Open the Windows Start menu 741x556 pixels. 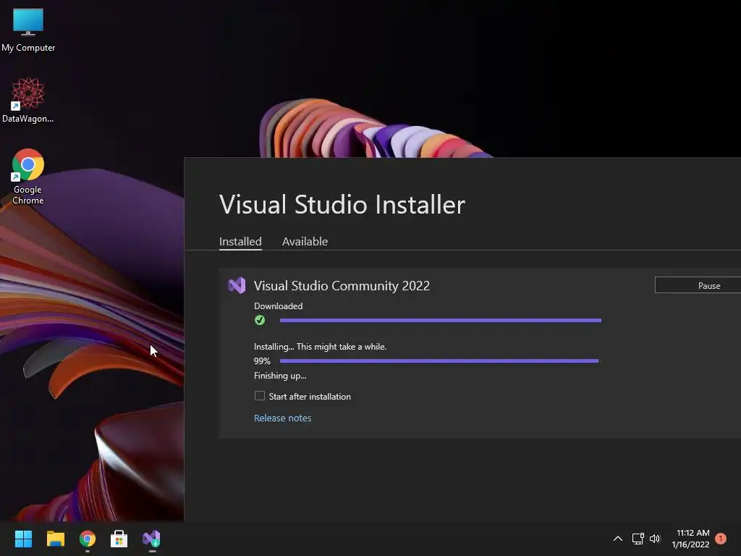point(23,539)
